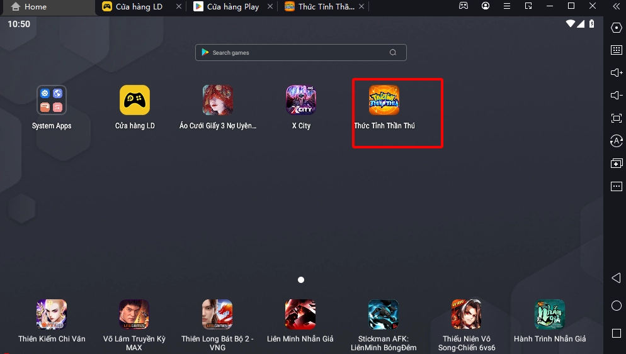Open the user account icon
The width and height of the screenshot is (626, 354).
click(x=486, y=6)
